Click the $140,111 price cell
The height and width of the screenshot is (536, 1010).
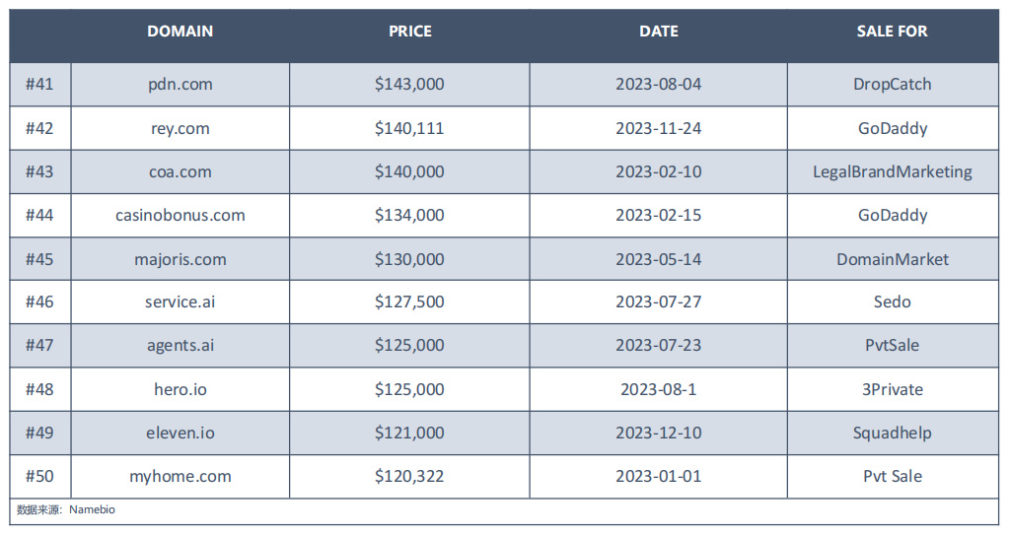[409, 128]
